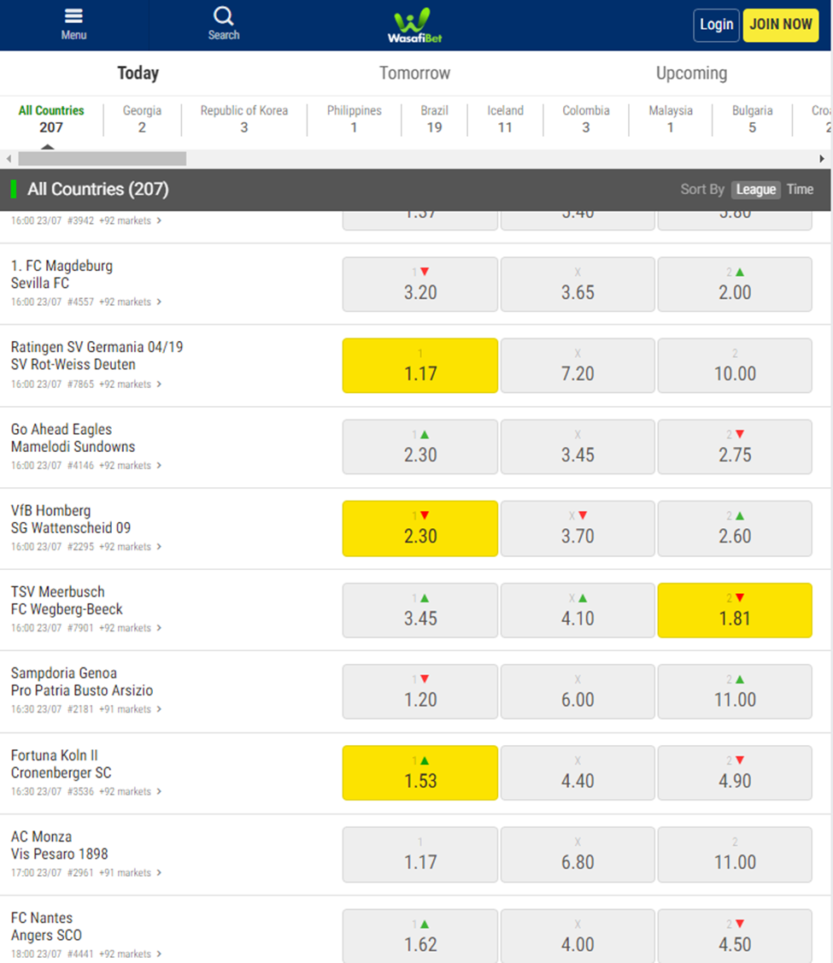Image resolution: width=833 pixels, height=963 pixels.
Task: Switch to the Today tab
Action: click(138, 73)
